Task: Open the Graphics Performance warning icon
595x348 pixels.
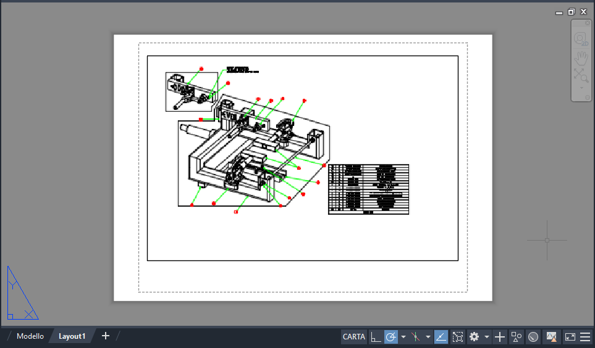Action: coord(551,337)
